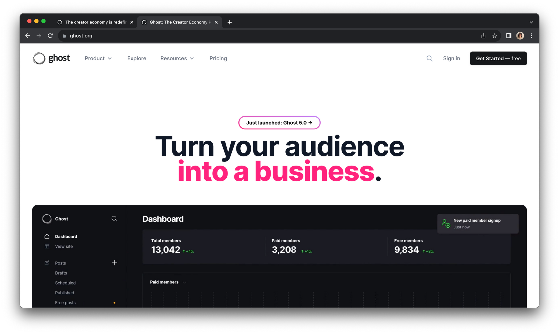The width and height of the screenshot is (559, 334).
Task: Expand the Product dropdown menu
Action: click(x=98, y=58)
